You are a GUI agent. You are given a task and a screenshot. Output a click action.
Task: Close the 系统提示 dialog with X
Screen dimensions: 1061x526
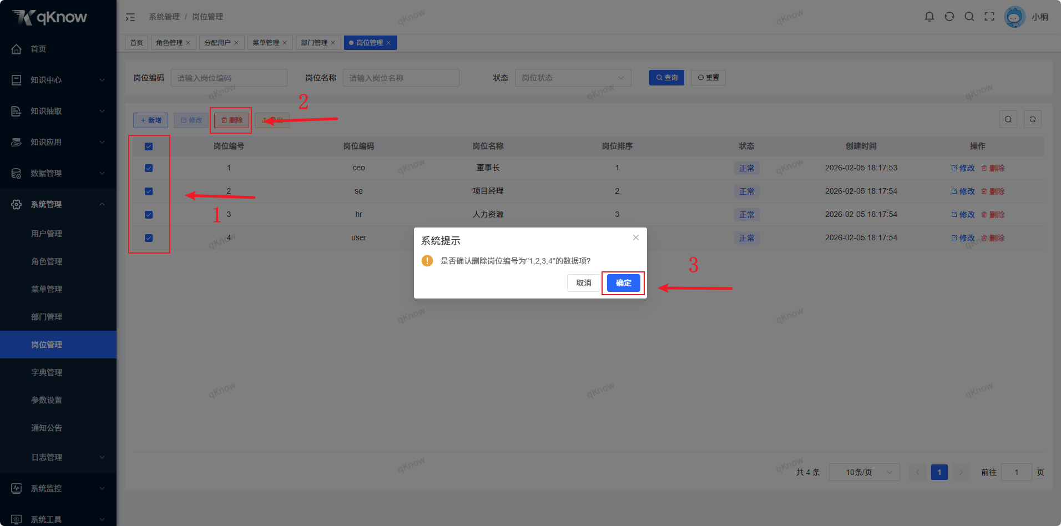[x=636, y=237]
